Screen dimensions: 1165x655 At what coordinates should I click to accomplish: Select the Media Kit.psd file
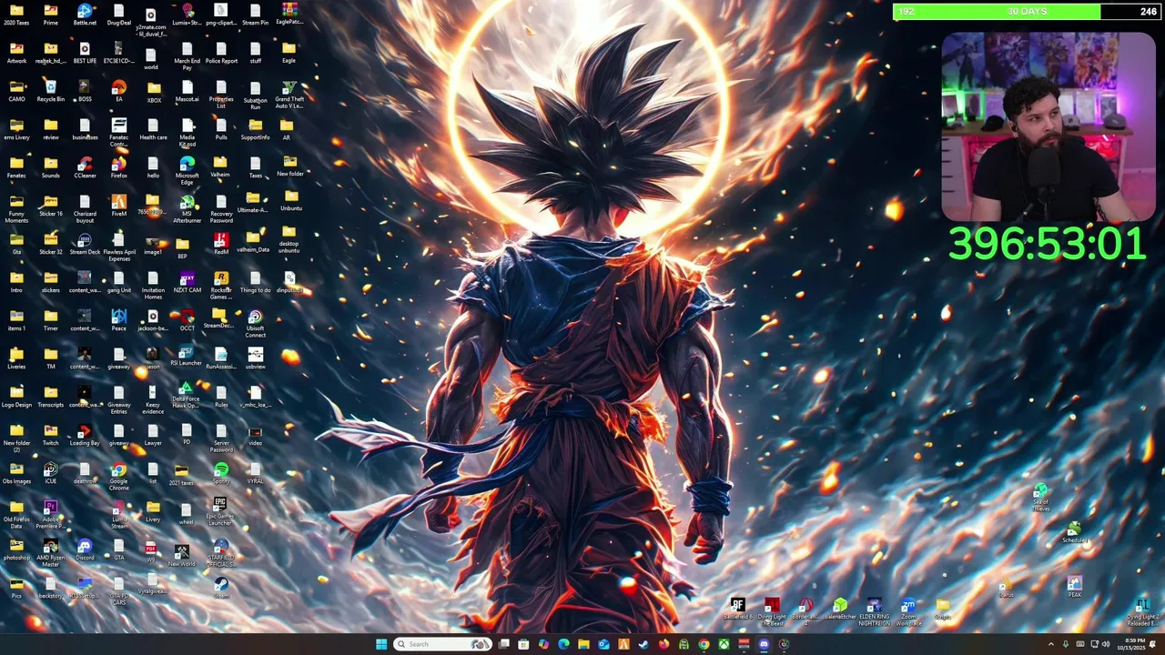pyautogui.click(x=187, y=132)
